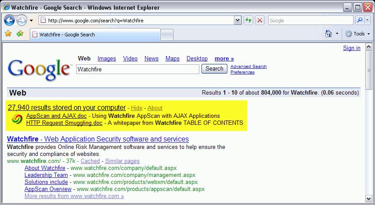375x205 pixels.
Task: Open the search provider options dropdown
Action: click(368, 20)
